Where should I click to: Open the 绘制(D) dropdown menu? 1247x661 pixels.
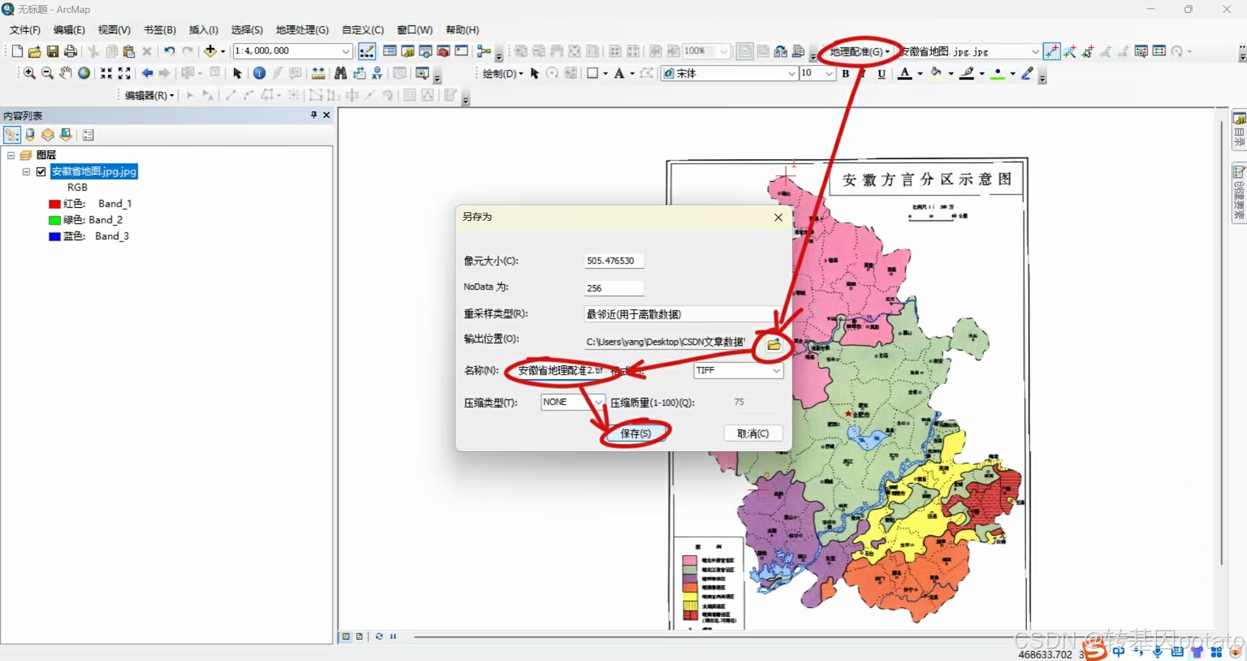[503, 73]
